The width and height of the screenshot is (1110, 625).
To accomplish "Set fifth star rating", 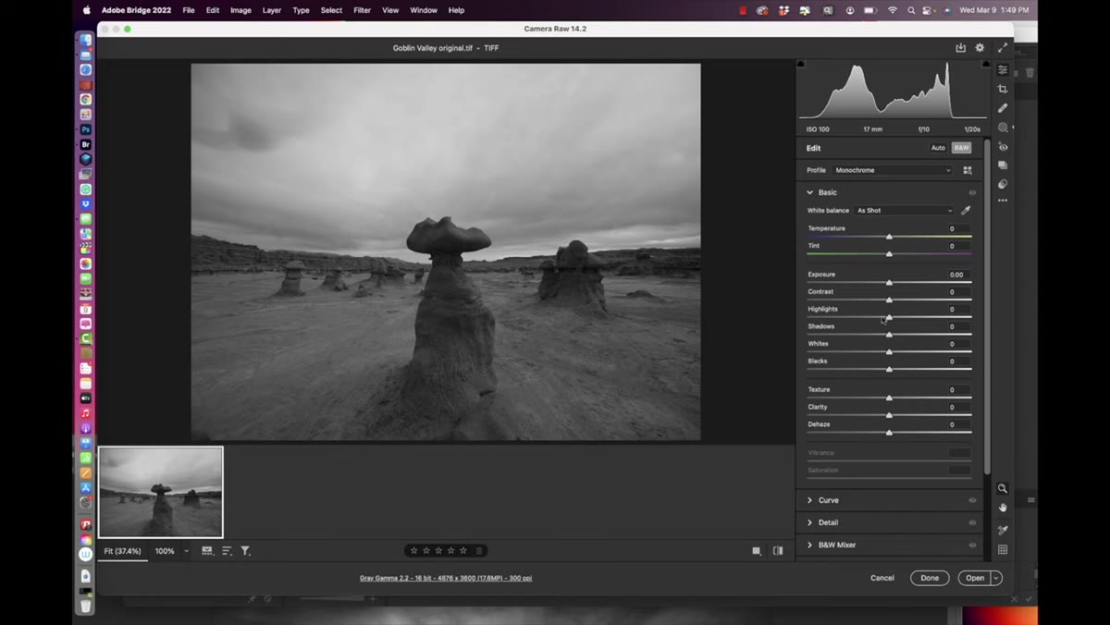I will click(x=463, y=550).
